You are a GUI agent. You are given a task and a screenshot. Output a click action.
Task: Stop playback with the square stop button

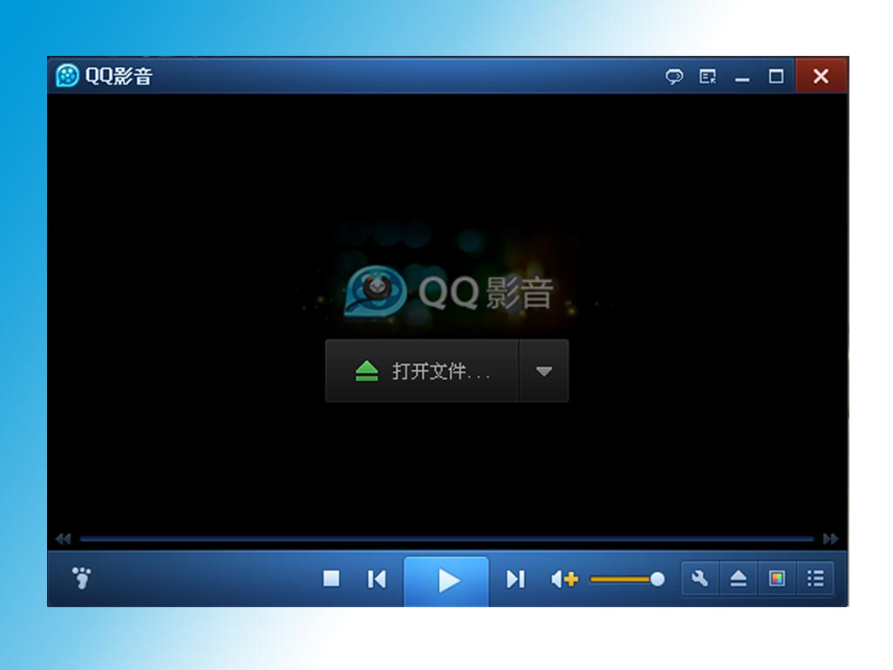point(331,578)
